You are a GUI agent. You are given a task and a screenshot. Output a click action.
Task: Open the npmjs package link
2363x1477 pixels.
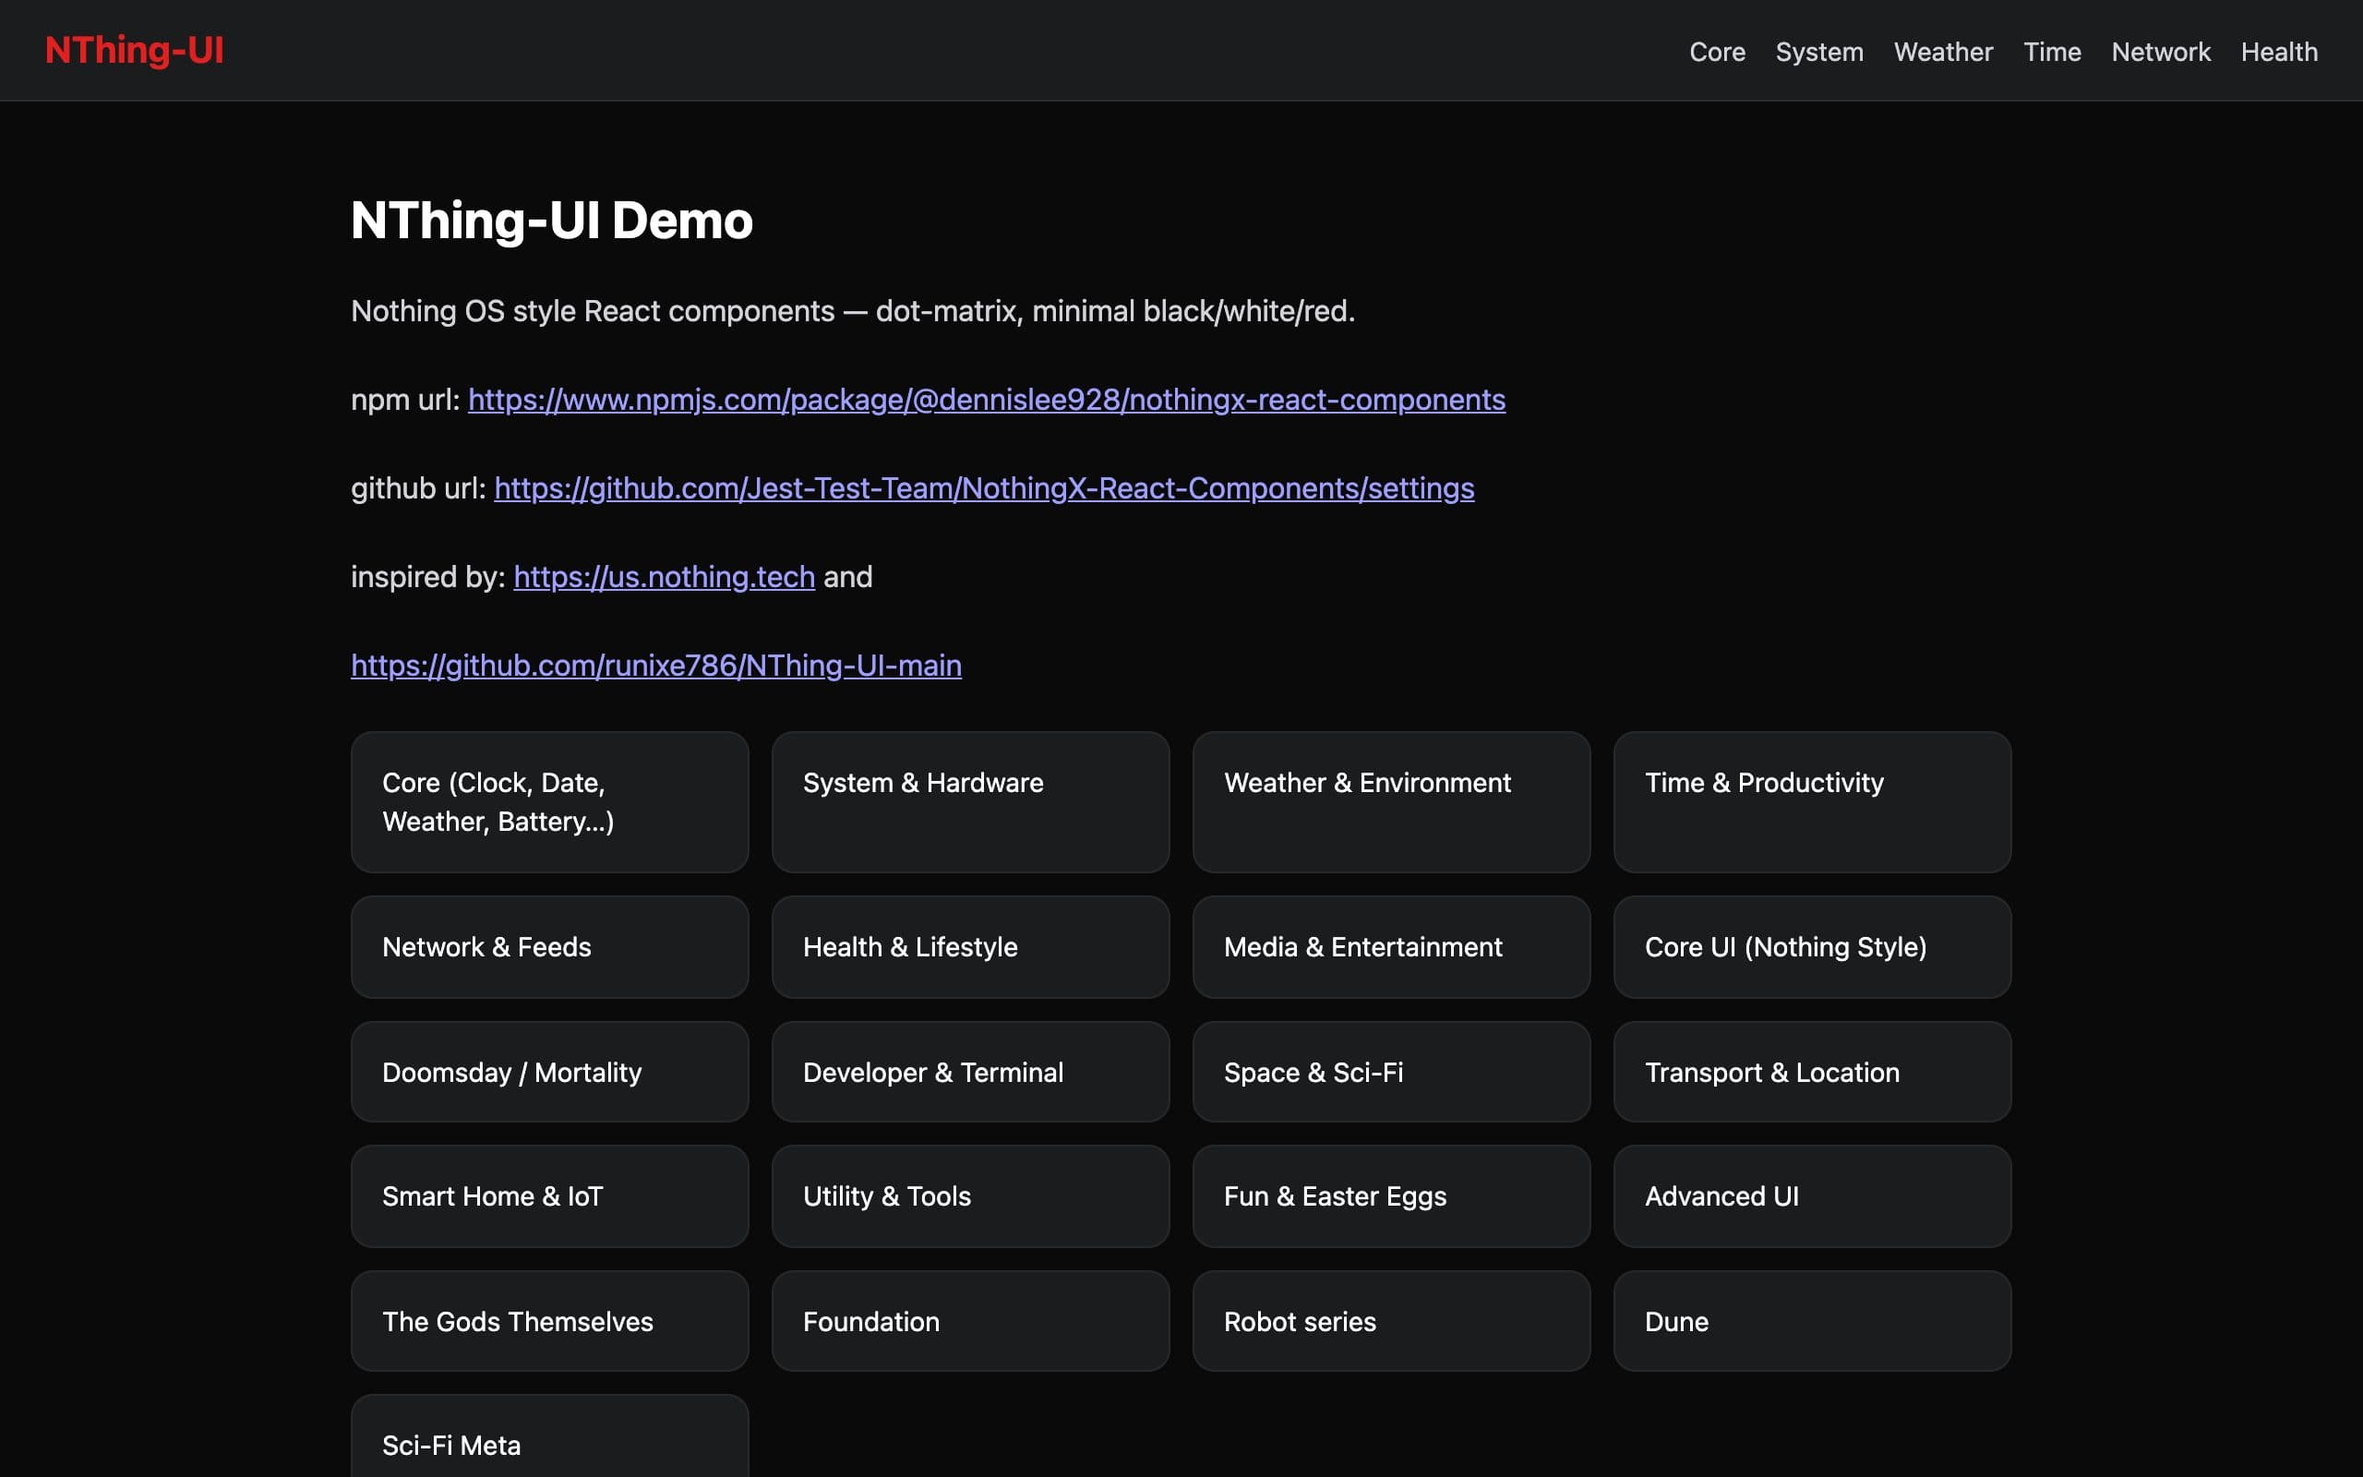pyautogui.click(x=986, y=400)
